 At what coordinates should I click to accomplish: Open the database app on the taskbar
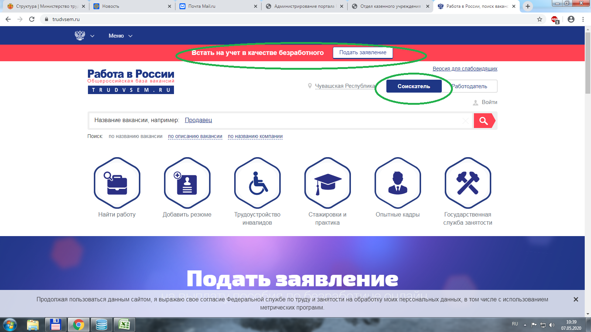point(101,325)
